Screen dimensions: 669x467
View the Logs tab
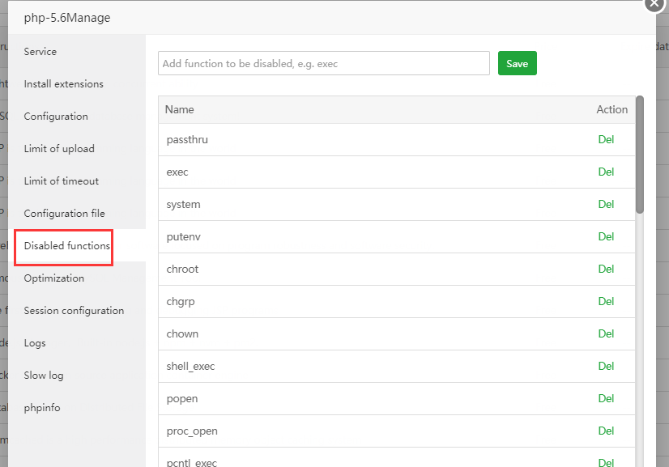point(35,343)
